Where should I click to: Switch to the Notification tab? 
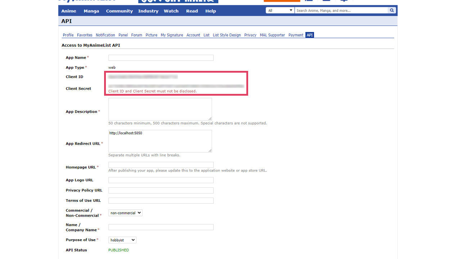point(106,35)
